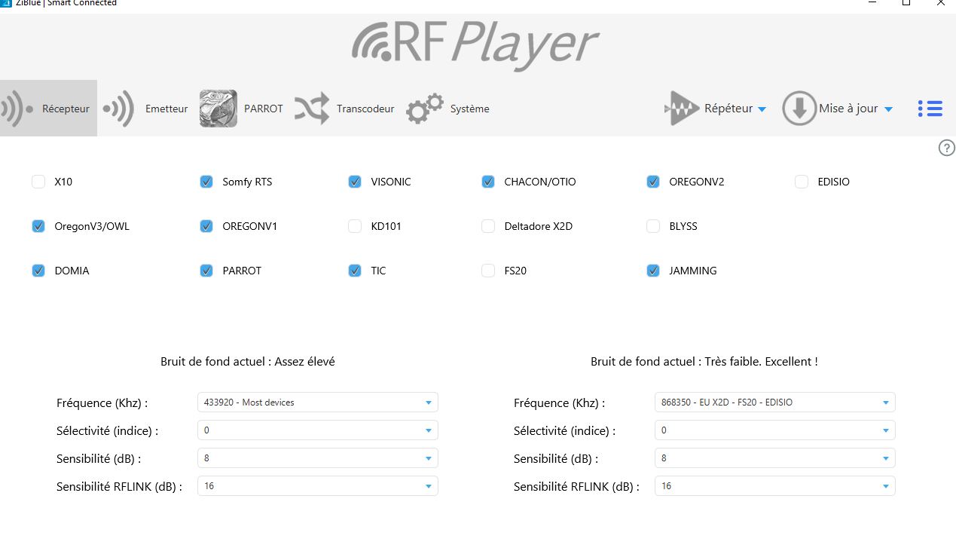Open left Sélectivité (indice) dropdown

click(317, 430)
